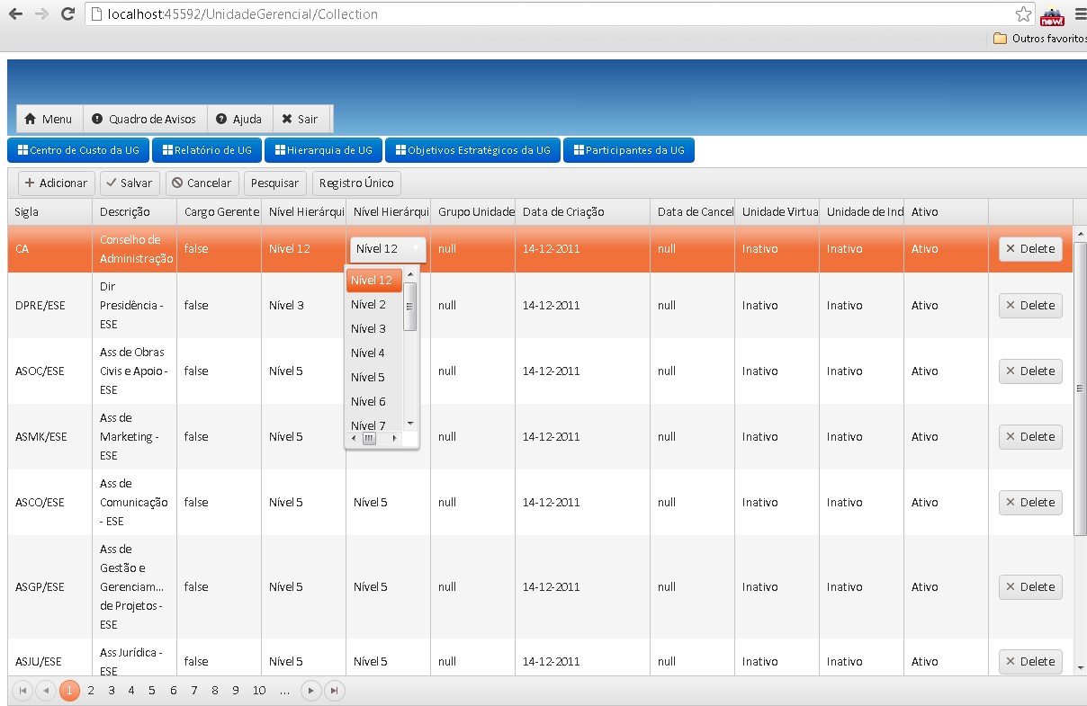The height and width of the screenshot is (706, 1087).
Task: Open Quadro de Avisos menu item
Action: (145, 119)
